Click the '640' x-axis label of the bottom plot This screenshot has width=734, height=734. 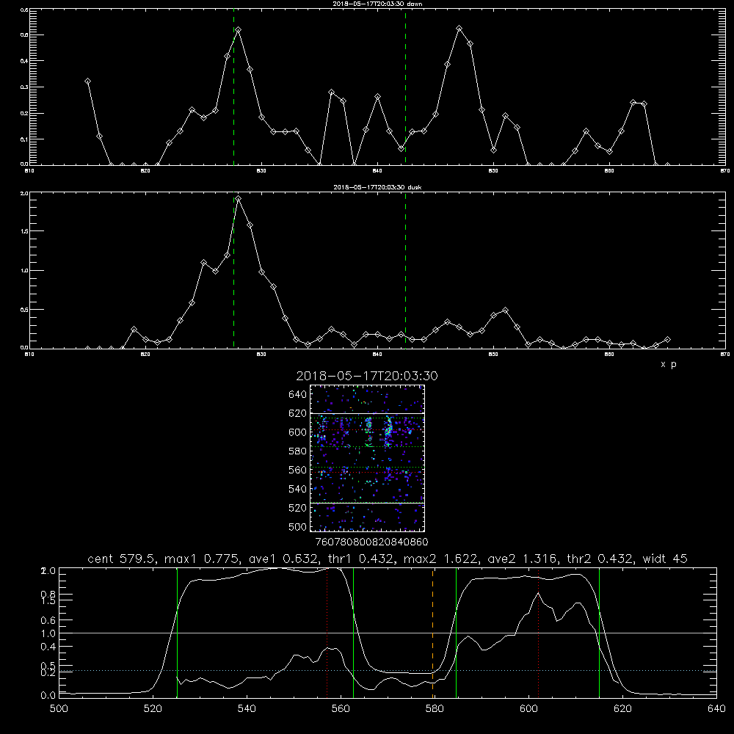pos(716,709)
